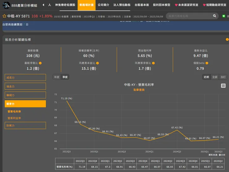Open the chart hamburger menu
The width and height of the screenshot is (229, 172).
[223, 86]
